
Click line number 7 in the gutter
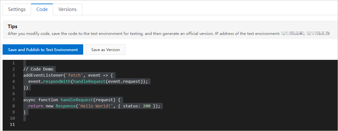tap(14, 100)
